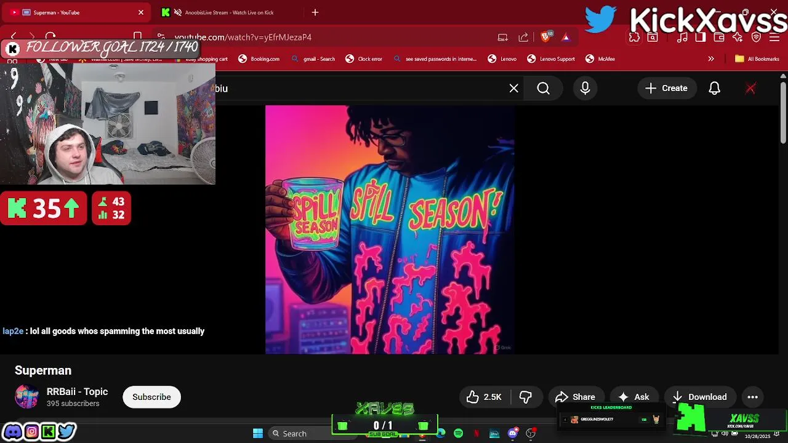The height and width of the screenshot is (443, 788).
Task: Open Microsoft Edge from the taskbar
Action: click(x=440, y=434)
